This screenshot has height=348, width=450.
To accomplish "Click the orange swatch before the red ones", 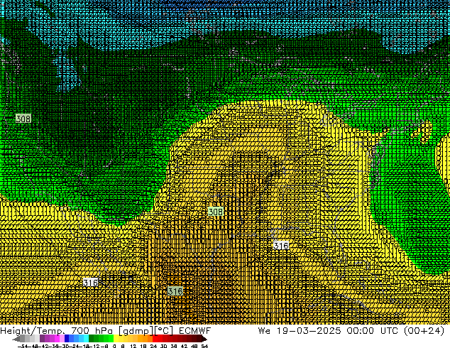I will pyautogui.click(x=150, y=338).
